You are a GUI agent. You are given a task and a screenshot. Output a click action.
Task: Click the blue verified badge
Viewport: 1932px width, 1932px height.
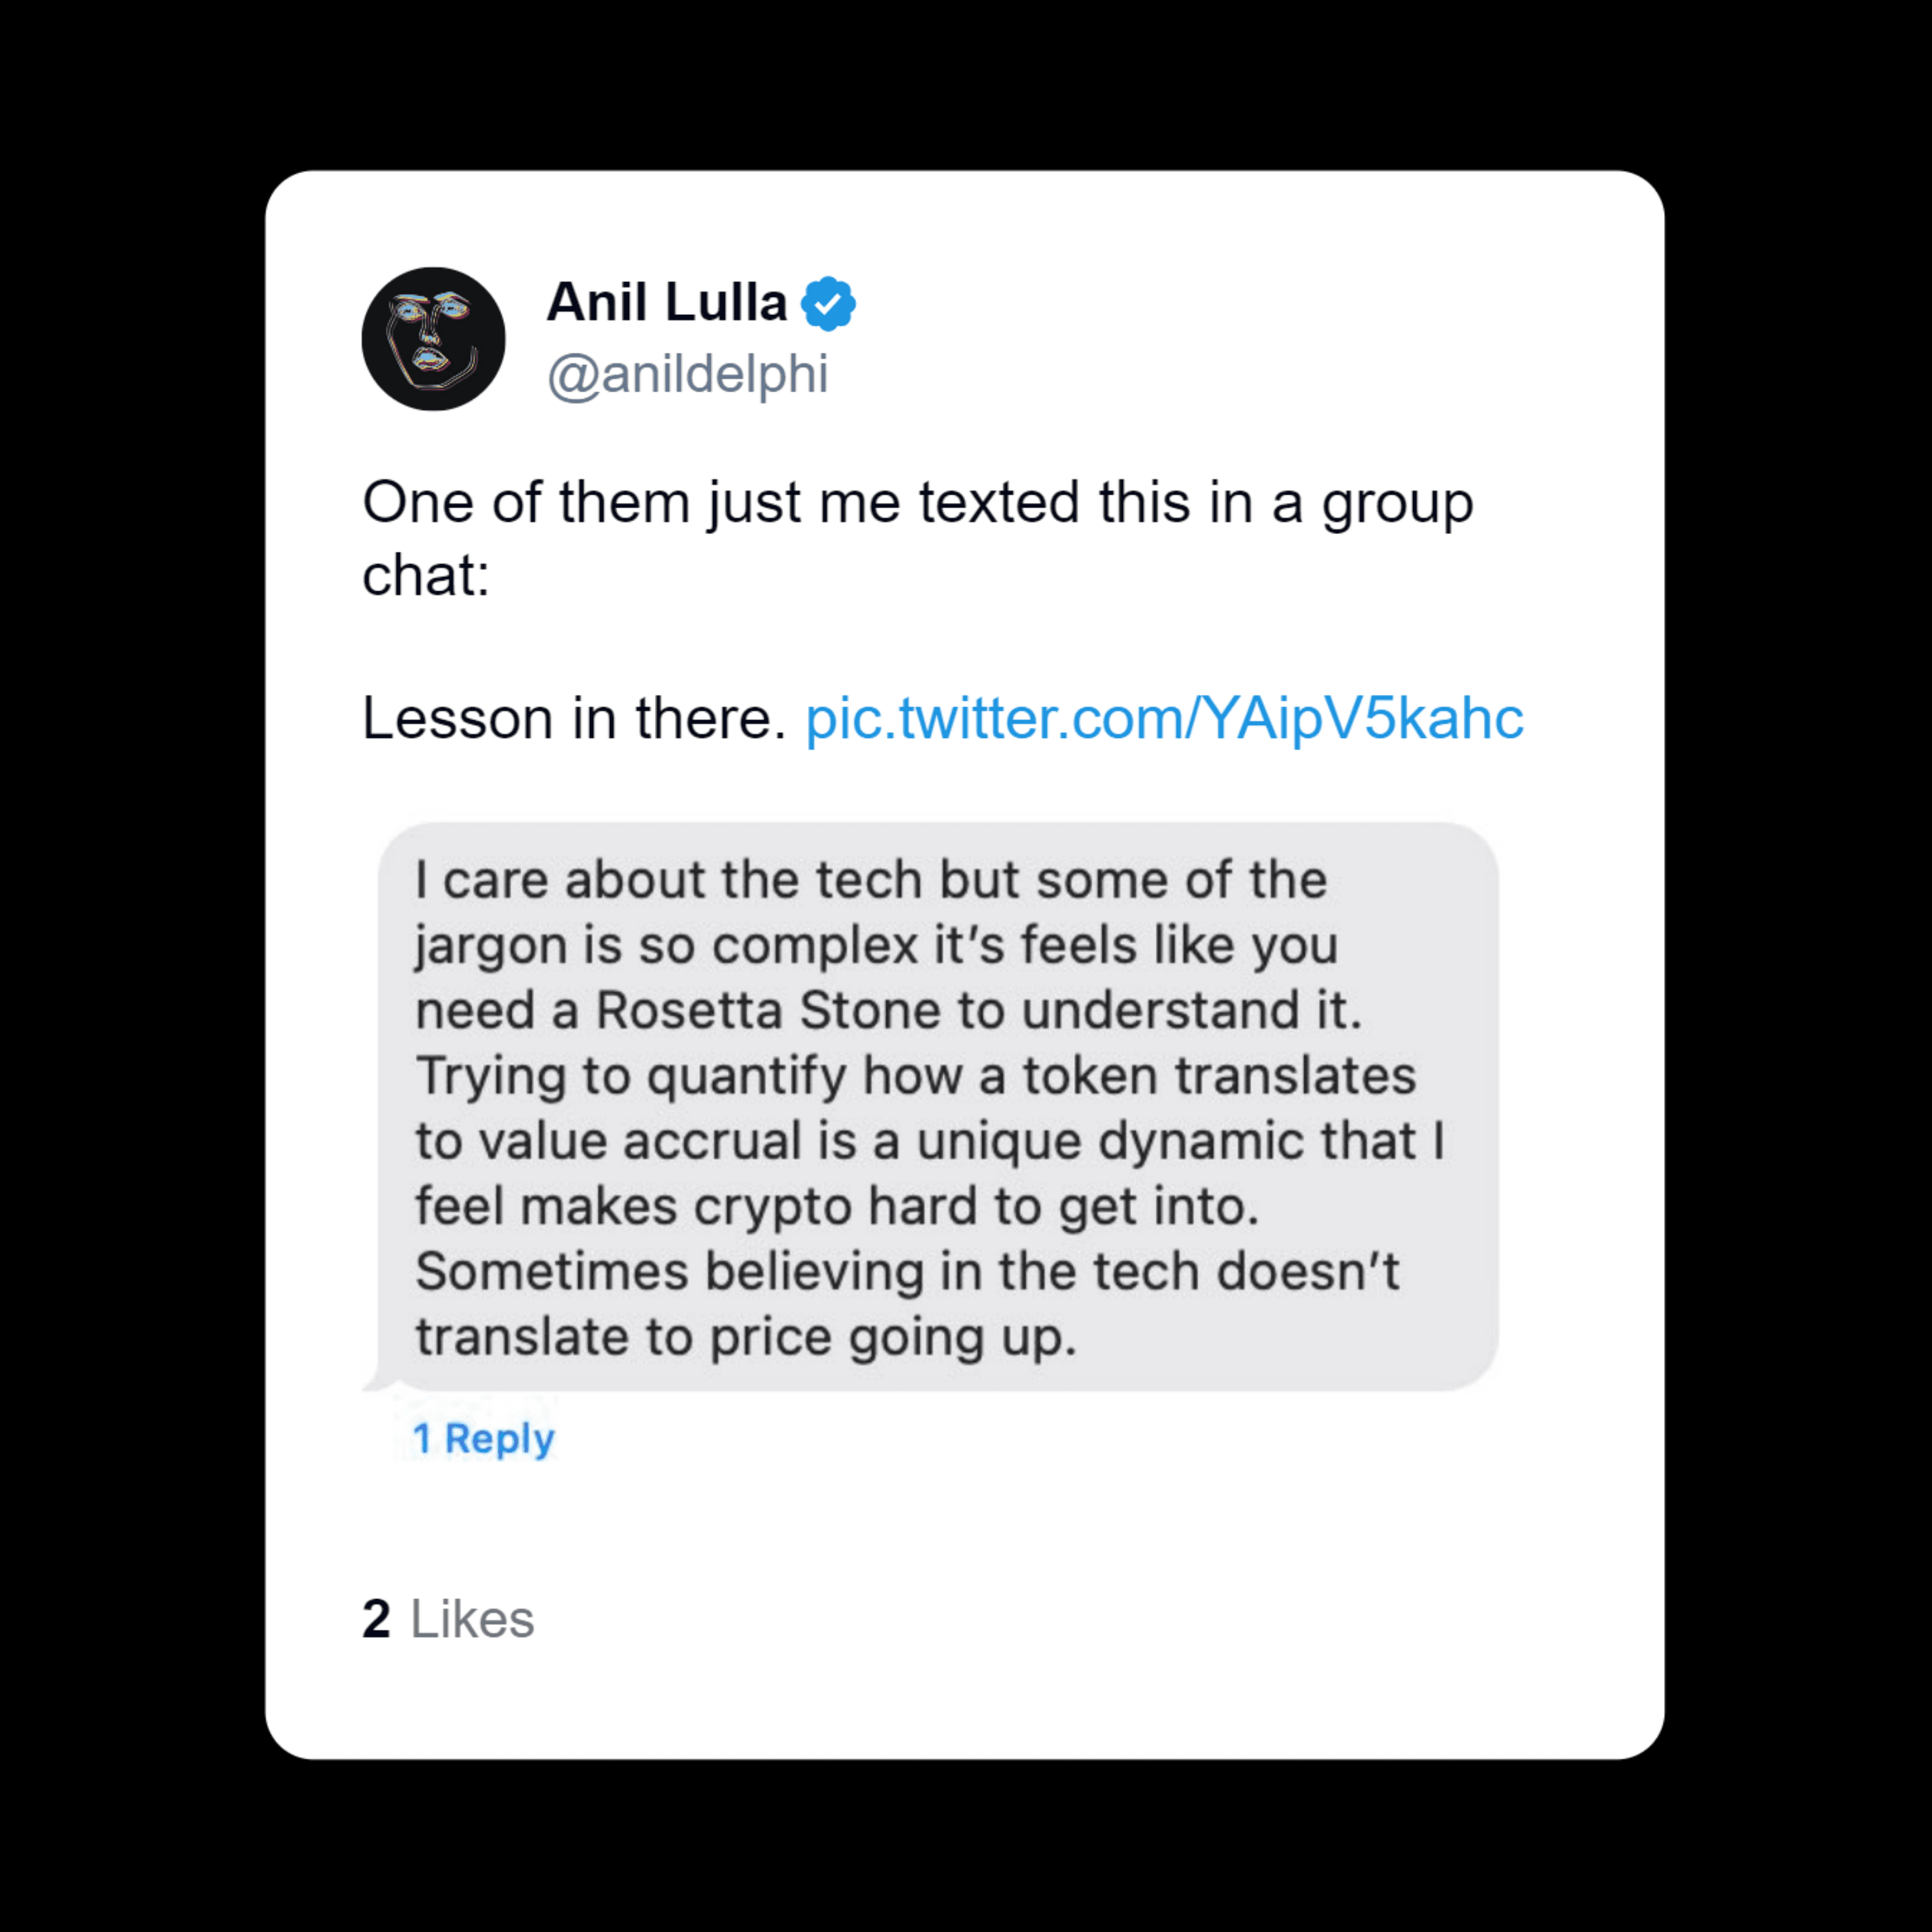[828, 304]
